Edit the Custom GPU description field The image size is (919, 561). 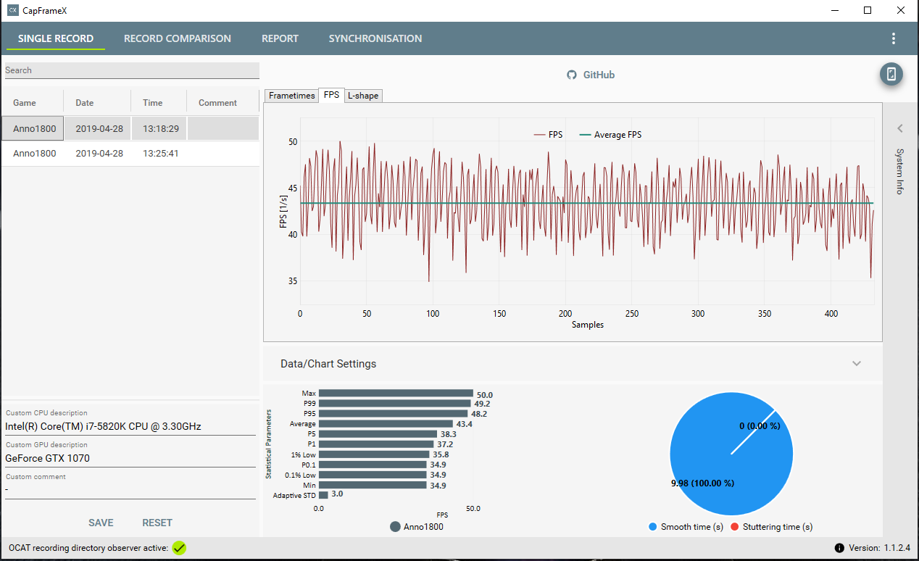click(130, 458)
